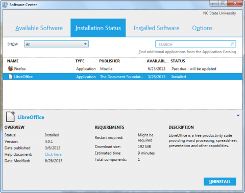This screenshot has height=193, width=245.
Task: Sort by the Type column header
Action: pos(80,61)
